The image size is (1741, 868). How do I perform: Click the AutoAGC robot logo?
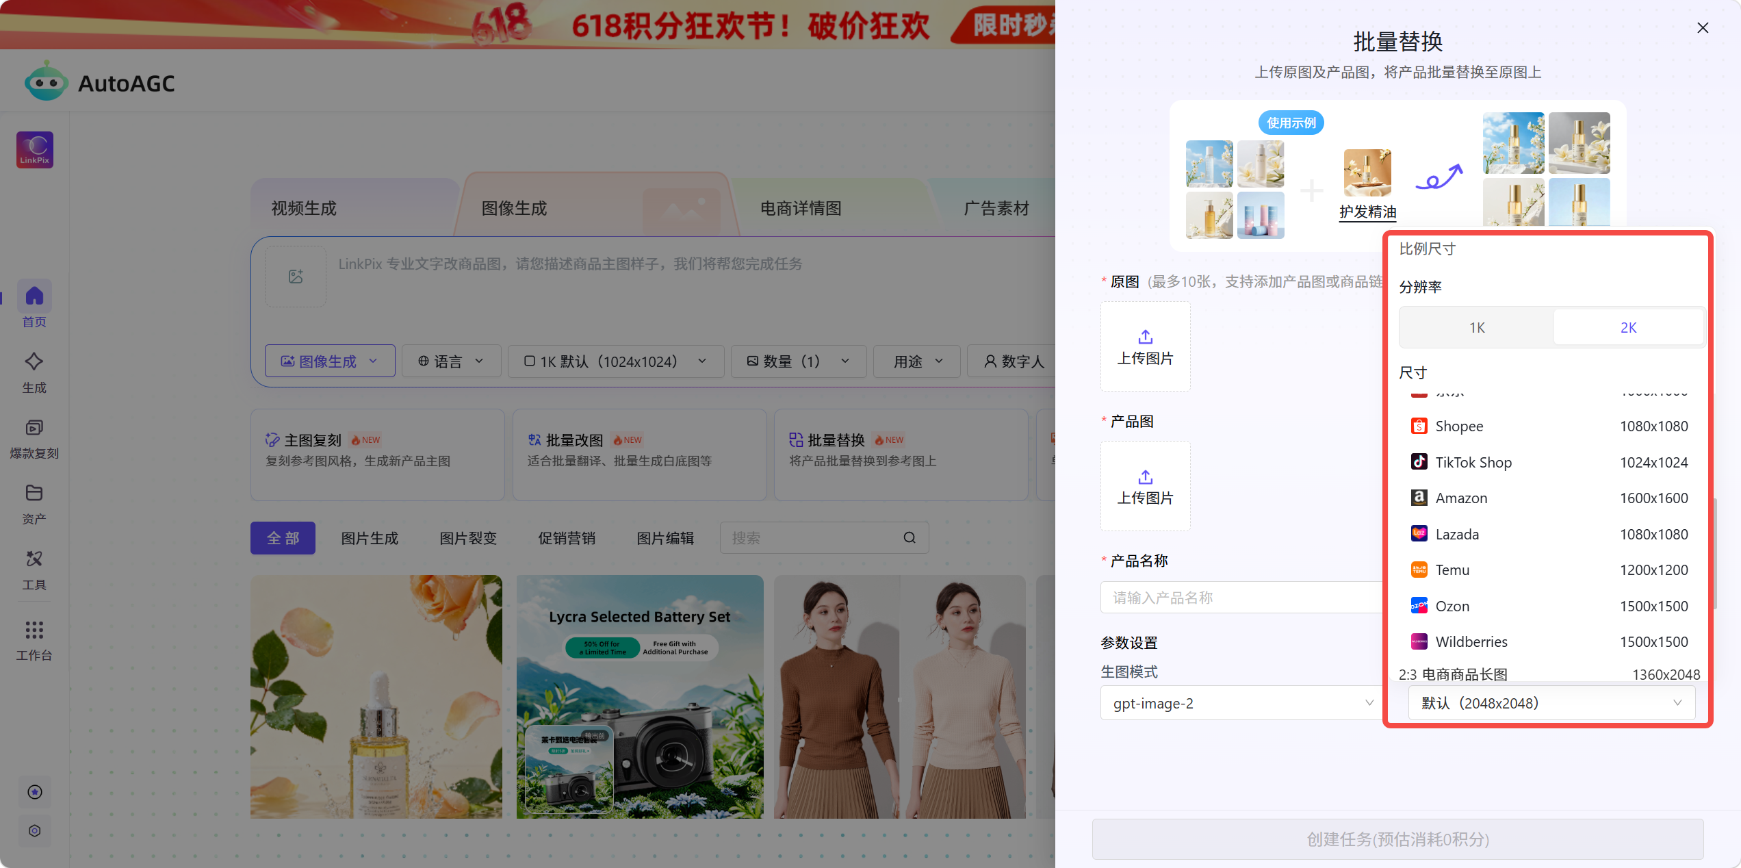(x=46, y=81)
